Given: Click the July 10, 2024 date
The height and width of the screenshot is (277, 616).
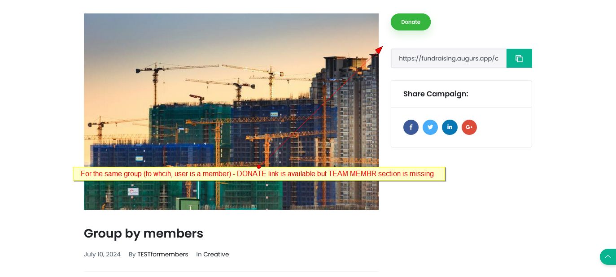Looking at the screenshot, I should pyautogui.click(x=102, y=254).
